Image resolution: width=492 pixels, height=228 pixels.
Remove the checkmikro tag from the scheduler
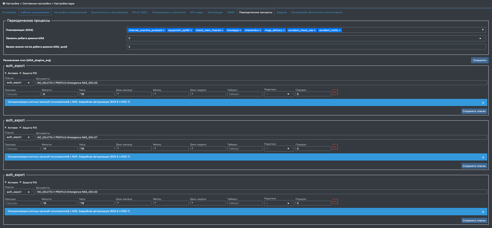pos(260,31)
